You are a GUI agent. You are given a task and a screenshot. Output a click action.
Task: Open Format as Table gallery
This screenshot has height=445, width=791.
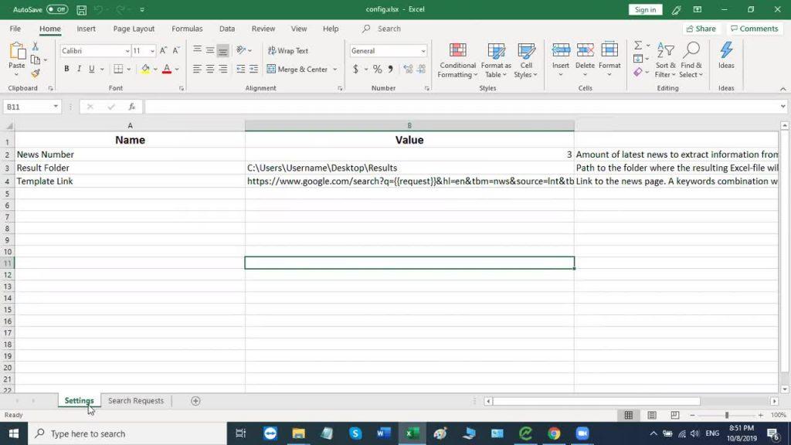click(x=496, y=60)
